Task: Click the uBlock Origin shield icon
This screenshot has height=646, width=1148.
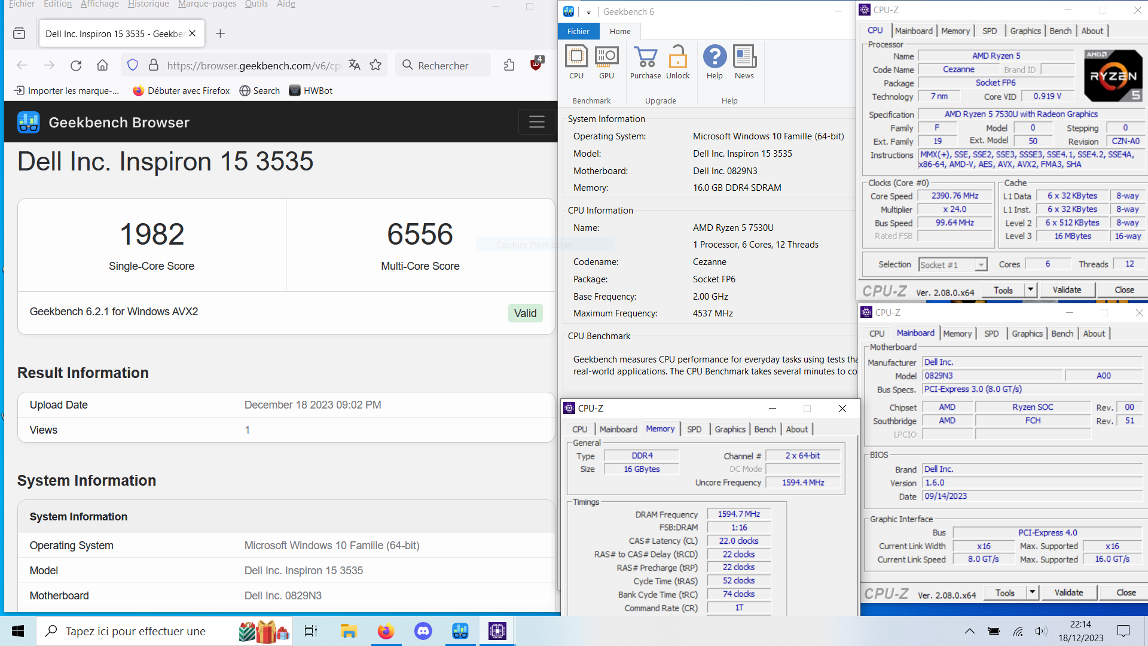Action: coord(536,63)
